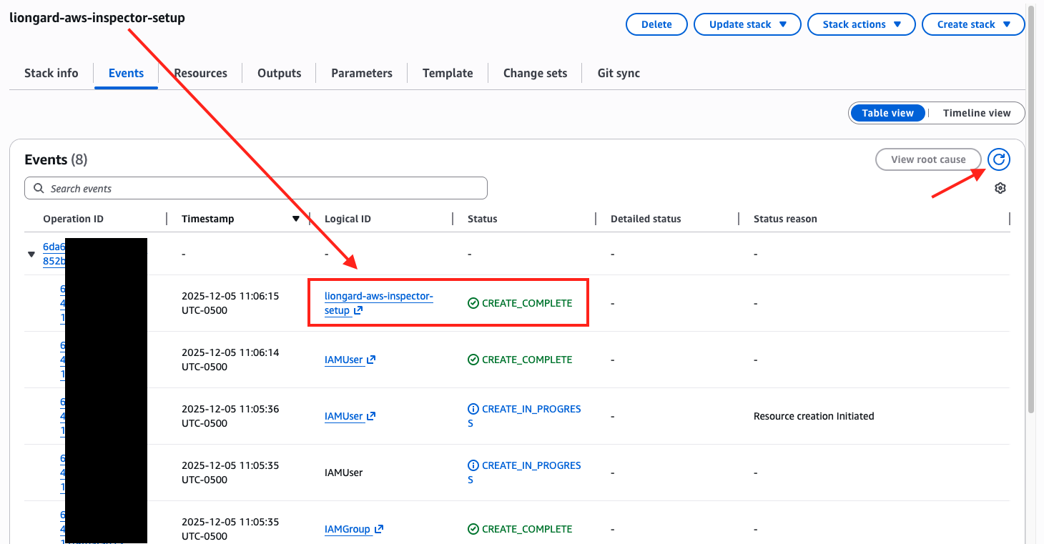Click the stack name title at top
The width and height of the screenshot is (1044, 544).
coord(97,18)
